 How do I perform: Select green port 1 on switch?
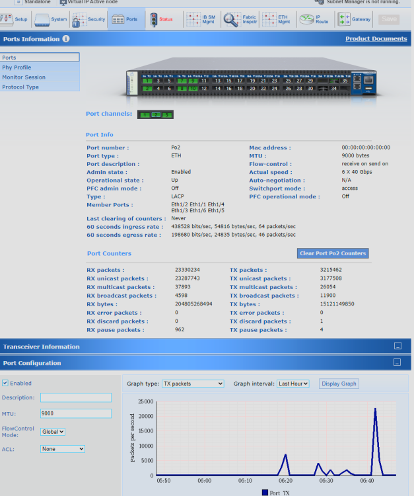click(x=147, y=81)
